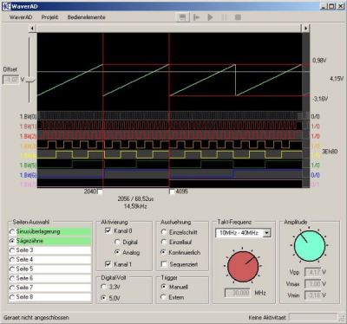Select Digital mode for Kanal 0
This screenshot has height=324, width=347.
(117, 242)
